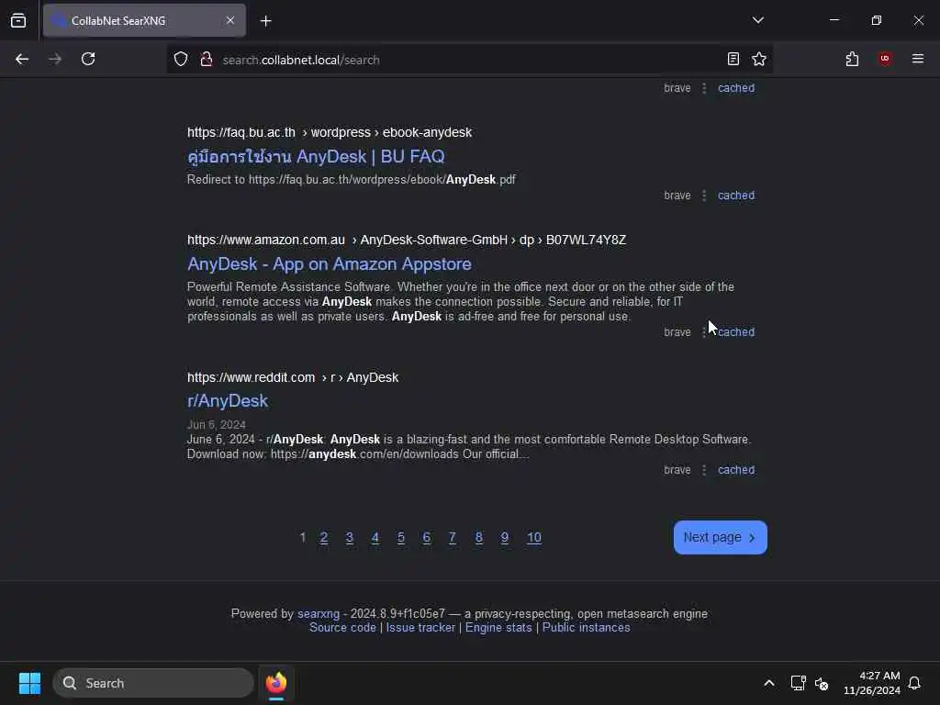
Task: Open the AnyDesk BU FAQ result title
Action: pyautogui.click(x=316, y=156)
